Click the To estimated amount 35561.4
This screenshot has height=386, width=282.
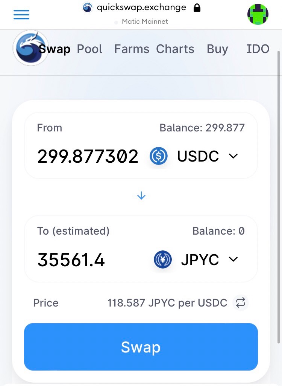71,260
